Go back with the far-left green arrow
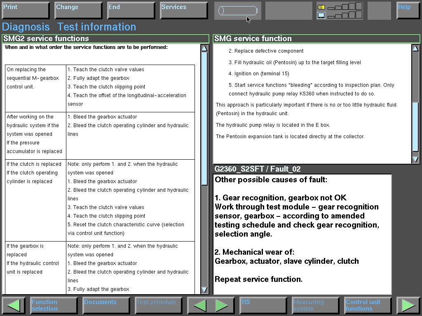Viewport: 422px width, 316px height. tap(14, 305)
